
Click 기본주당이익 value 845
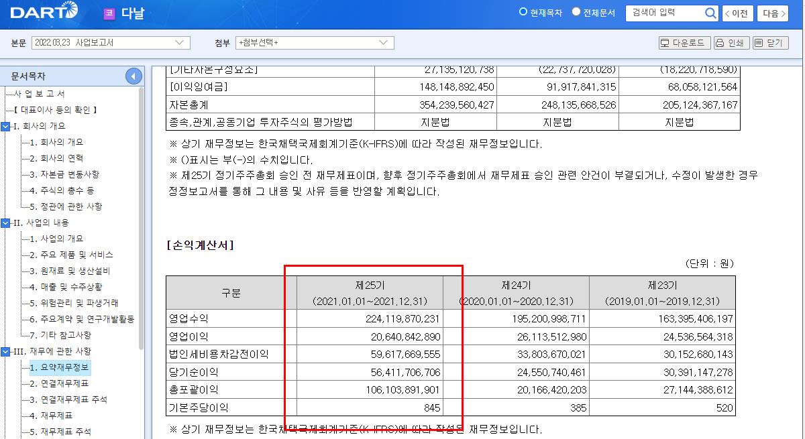point(433,407)
